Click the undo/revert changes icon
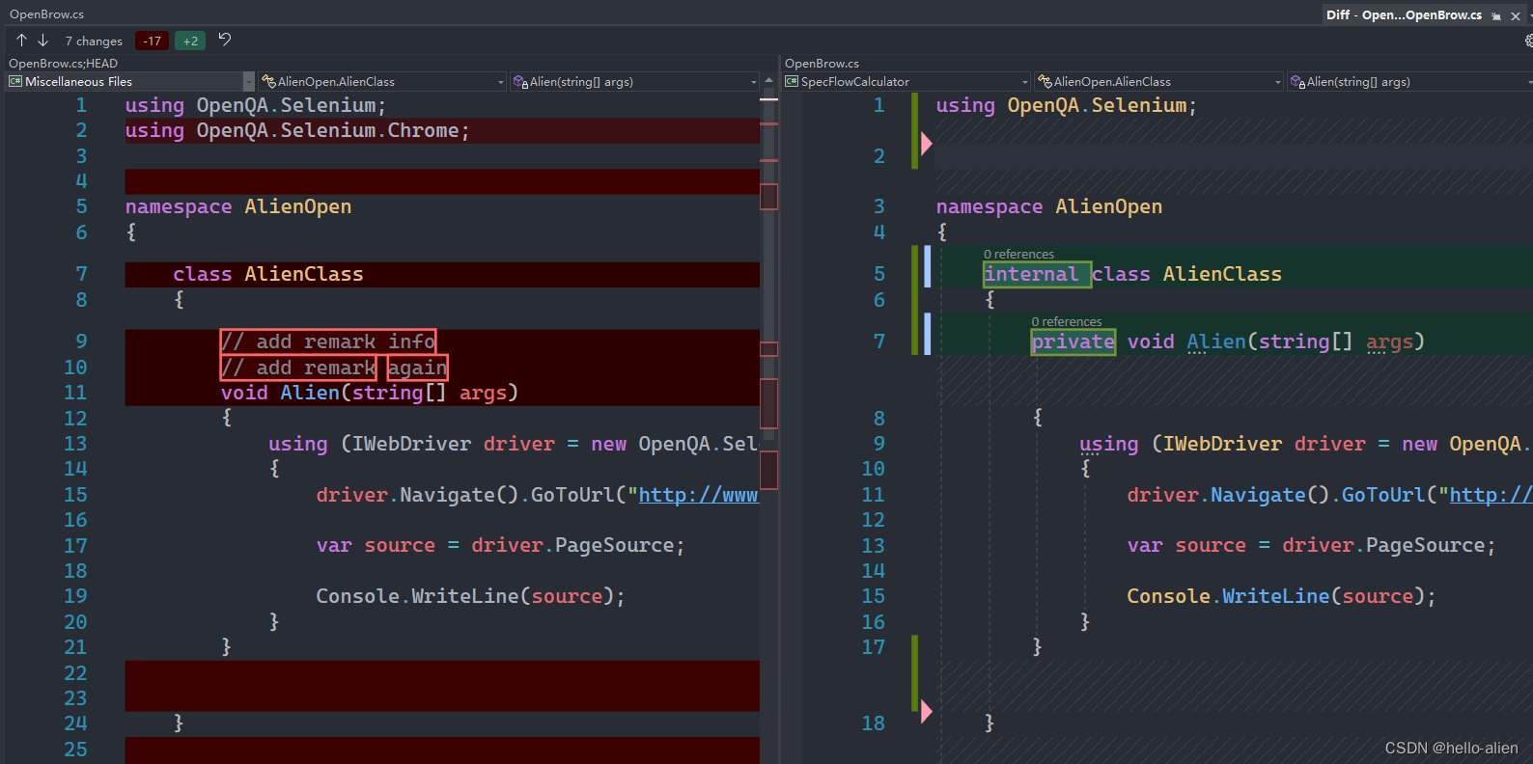The image size is (1533, 764). [x=225, y=40]
